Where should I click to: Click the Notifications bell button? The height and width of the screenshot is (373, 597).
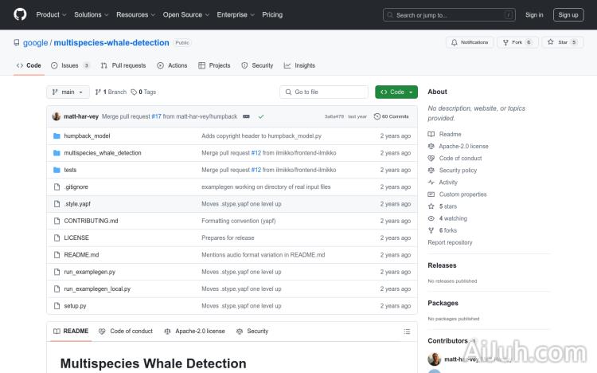[x=470, y=42]
